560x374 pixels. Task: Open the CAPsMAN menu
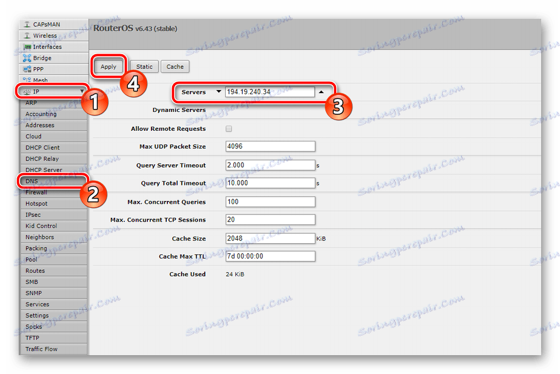coord(54,24)
